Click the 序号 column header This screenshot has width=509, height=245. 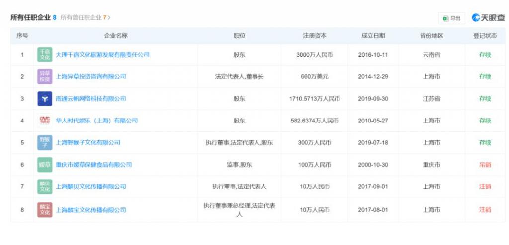click(x=22, y=36)
